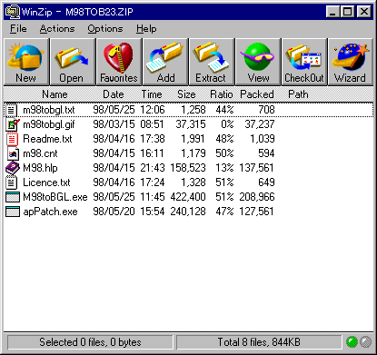Select the M98toBGL.exe file name
This screenshot has height=355, width=377.
click(55, 197)
